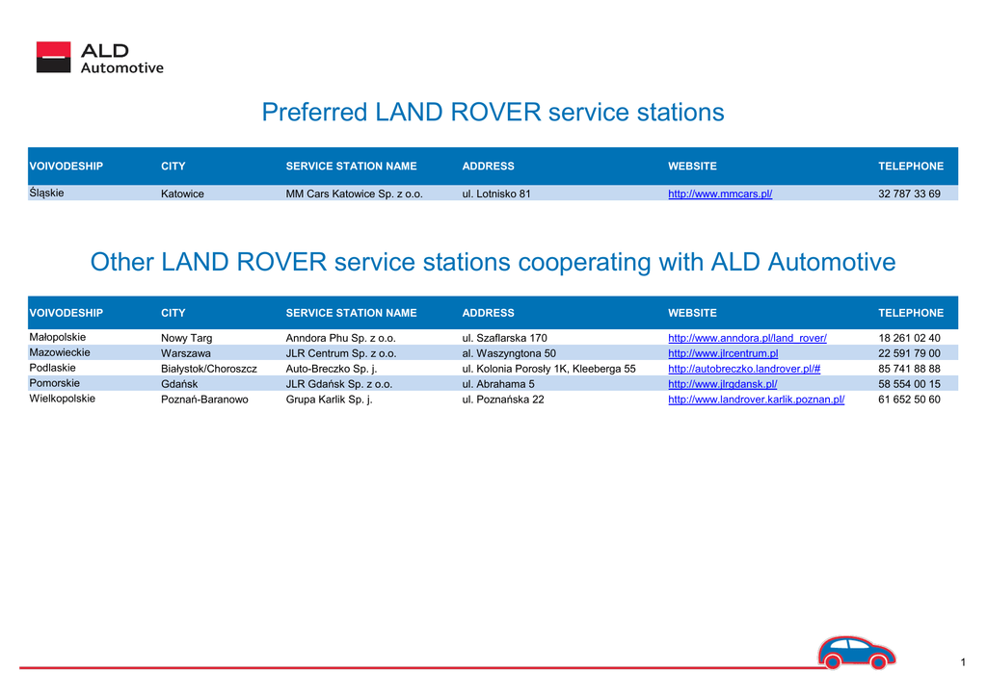Image resolution: width=987 pixels, height=697 pixels.
Task: Click the blue car illustration icon
Action: (856, 653)
